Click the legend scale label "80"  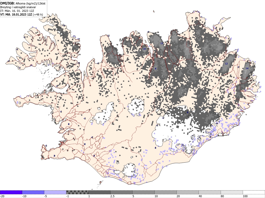tap(222, 196)
